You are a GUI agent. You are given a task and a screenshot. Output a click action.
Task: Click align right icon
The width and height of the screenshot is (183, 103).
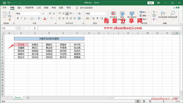[67, 18]
